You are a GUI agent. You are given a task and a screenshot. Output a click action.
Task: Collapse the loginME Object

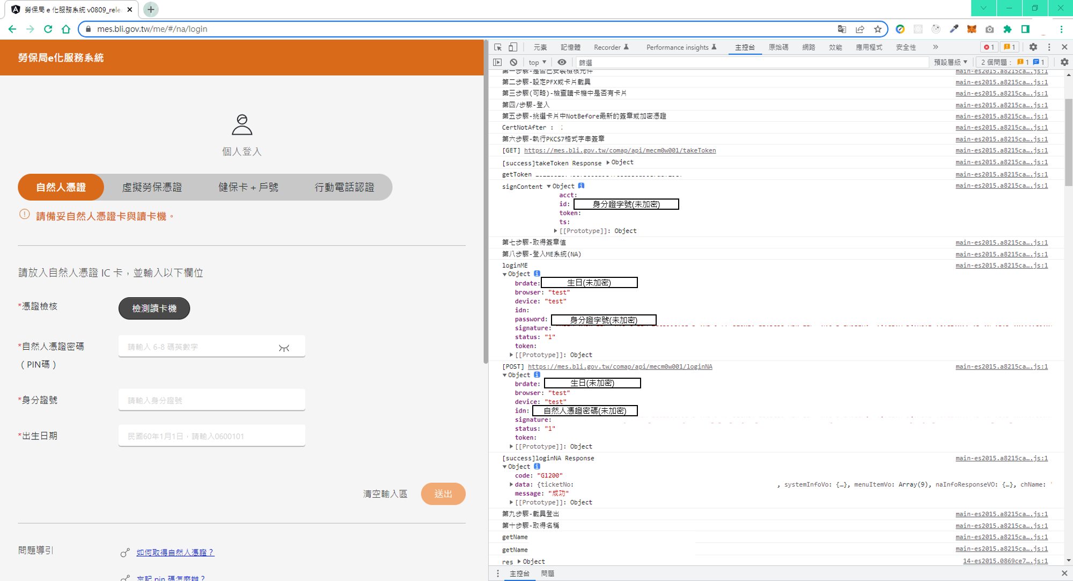505,274
